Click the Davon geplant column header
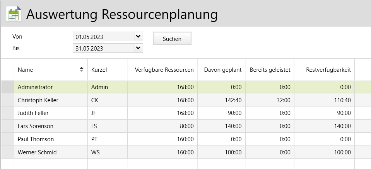The height and width of the screenshot is (169, 371). coord(223,70)
